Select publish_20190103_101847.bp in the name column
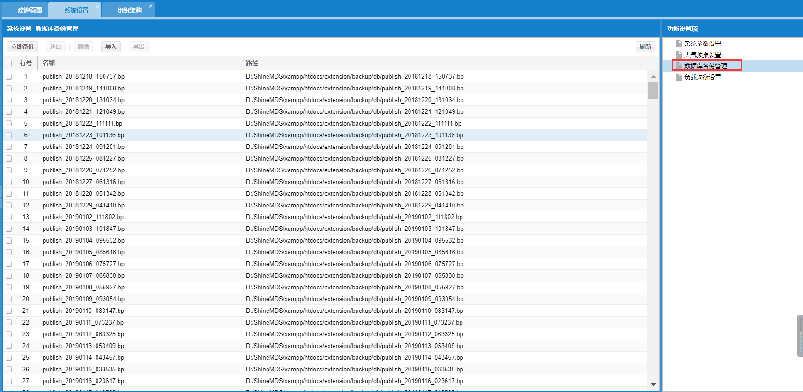Viewport: 803px width, 392px height. coord(83,229)
